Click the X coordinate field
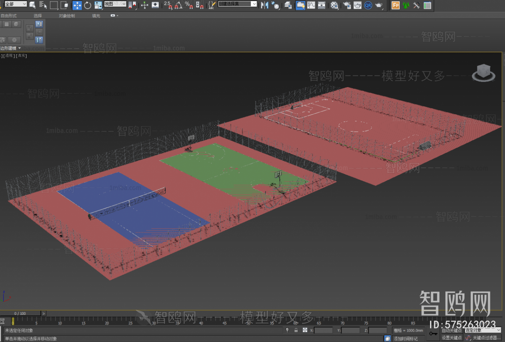 [x=323, y=330]
